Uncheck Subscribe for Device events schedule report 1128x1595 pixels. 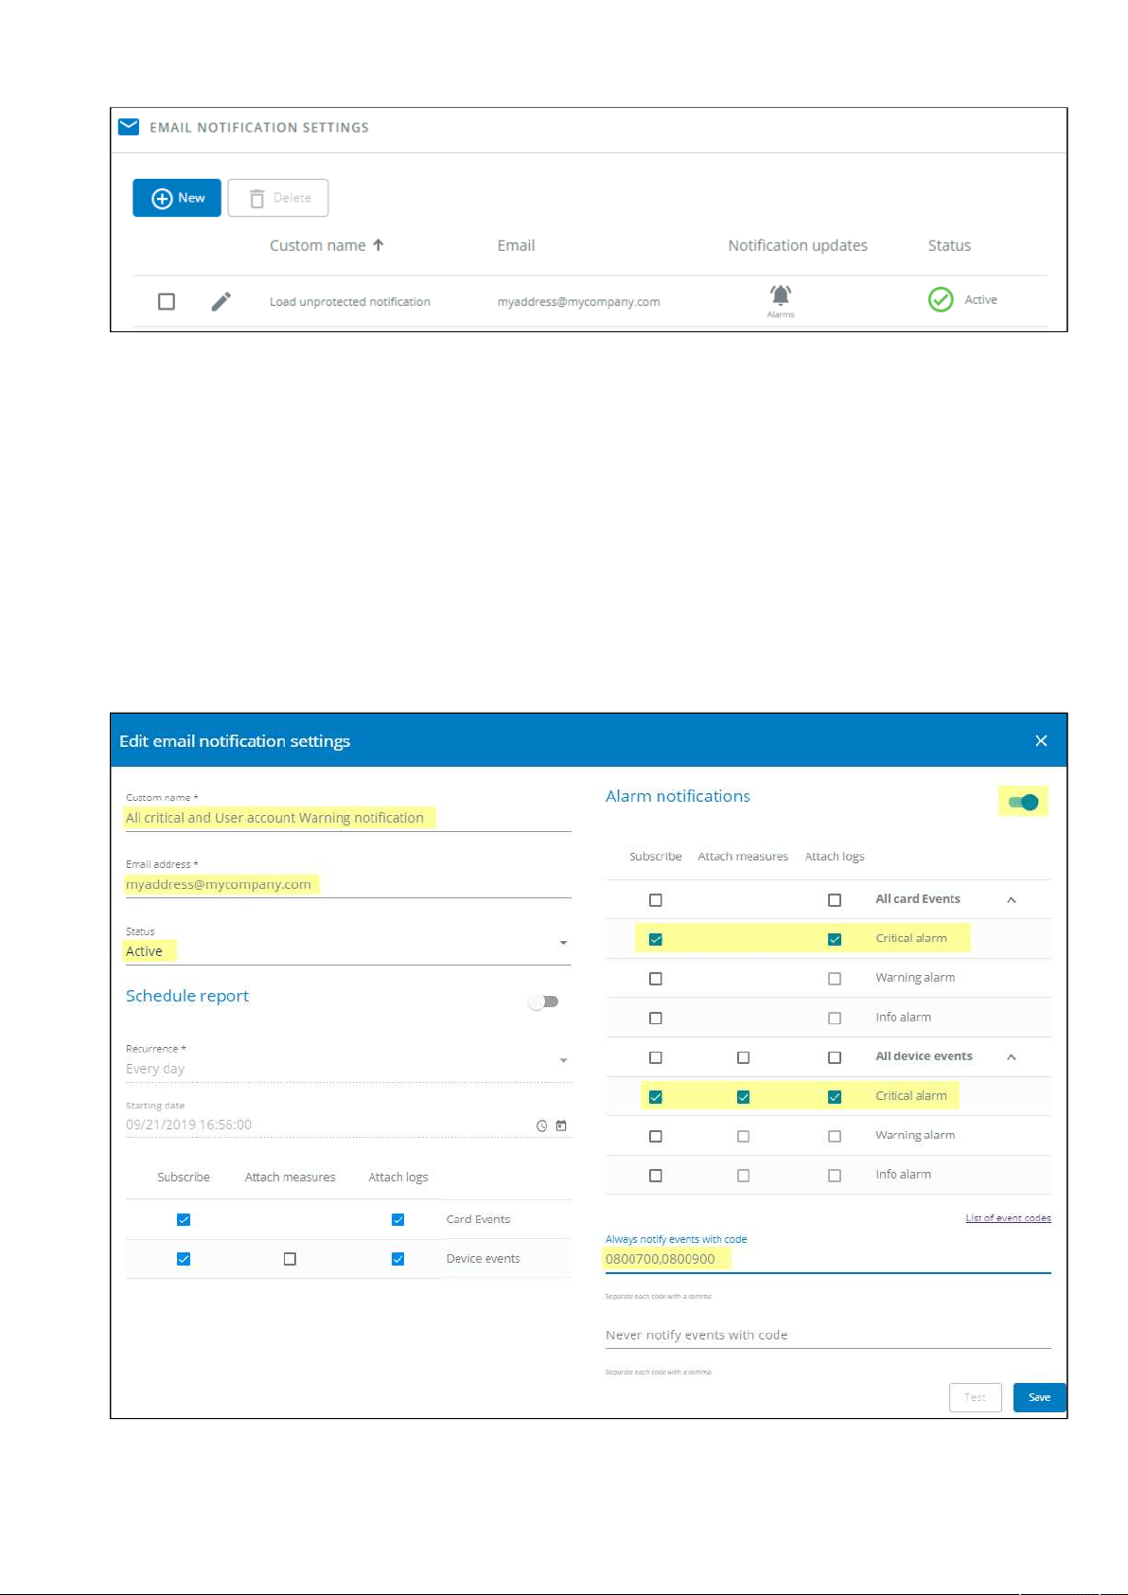[184, 1259]
